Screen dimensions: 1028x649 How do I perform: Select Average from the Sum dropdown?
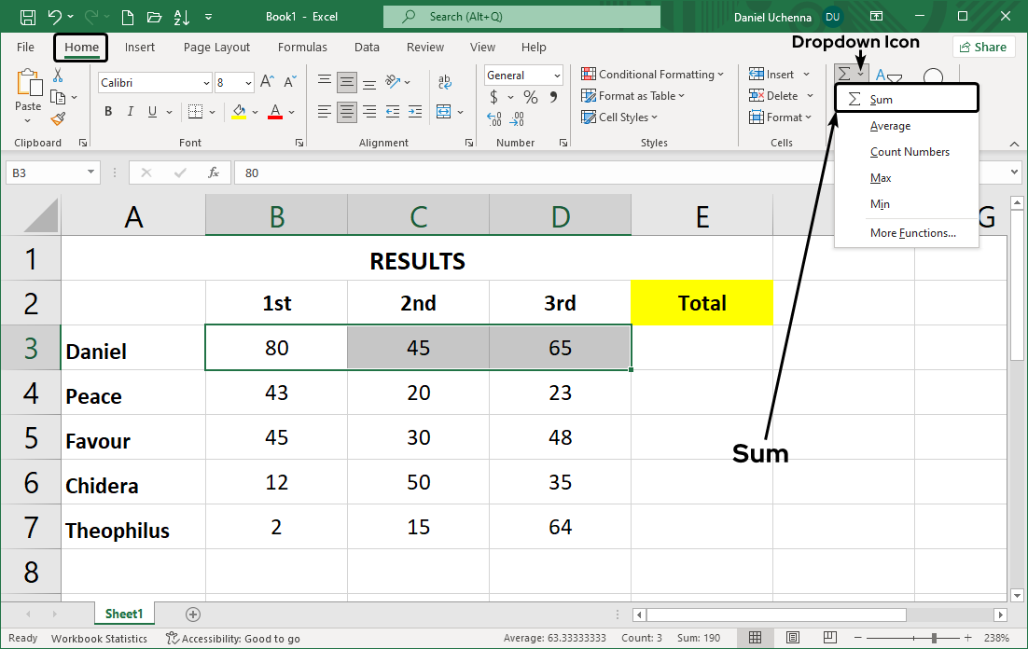891,125
